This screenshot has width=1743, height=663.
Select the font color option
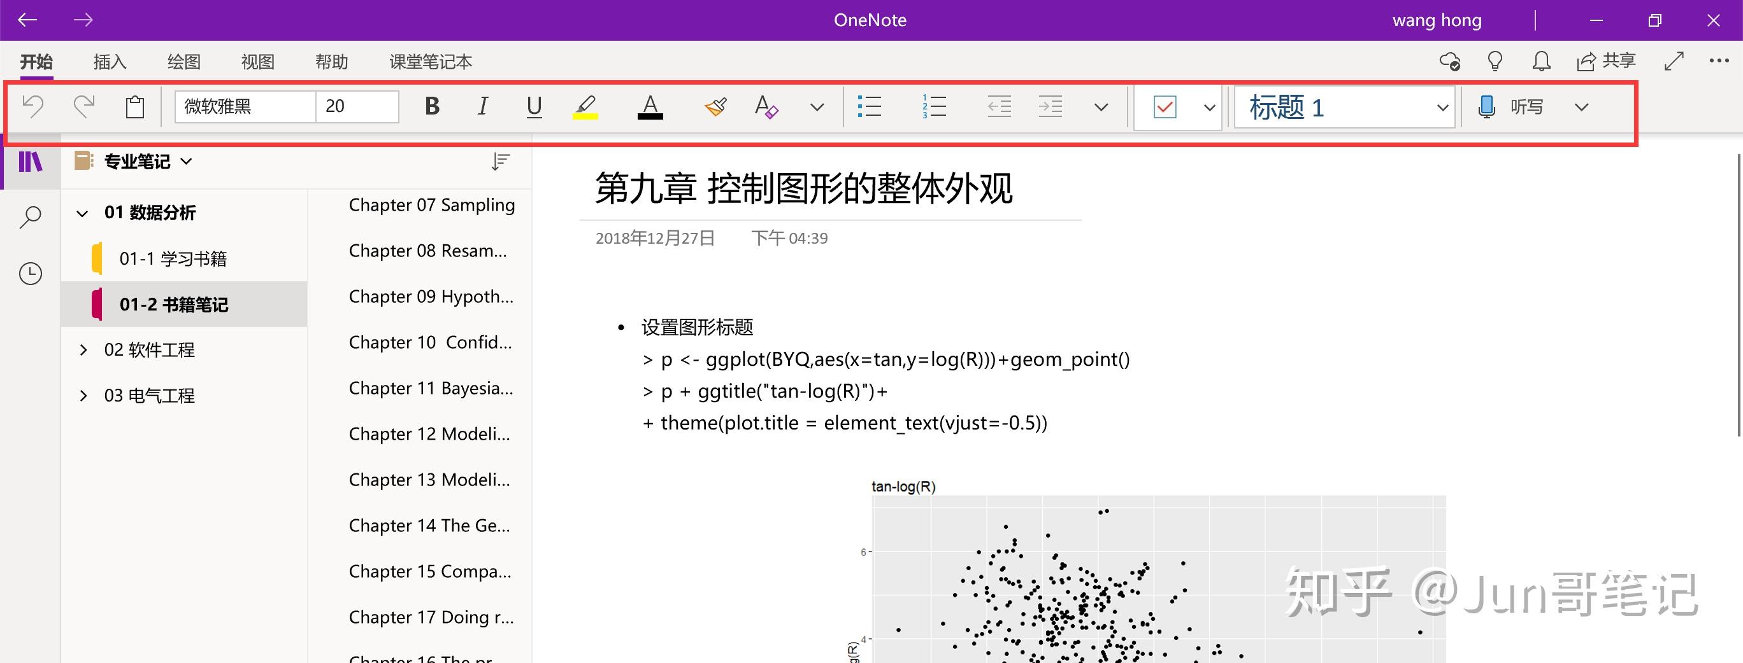pyautogui.click(x=649, y=106)
